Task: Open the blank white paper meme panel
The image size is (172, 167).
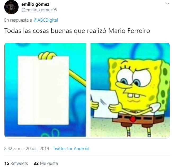Action: (45, 90)
